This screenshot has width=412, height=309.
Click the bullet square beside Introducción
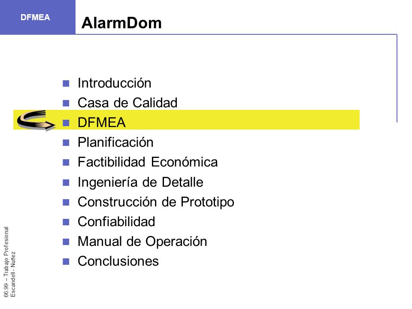point(66,84)
